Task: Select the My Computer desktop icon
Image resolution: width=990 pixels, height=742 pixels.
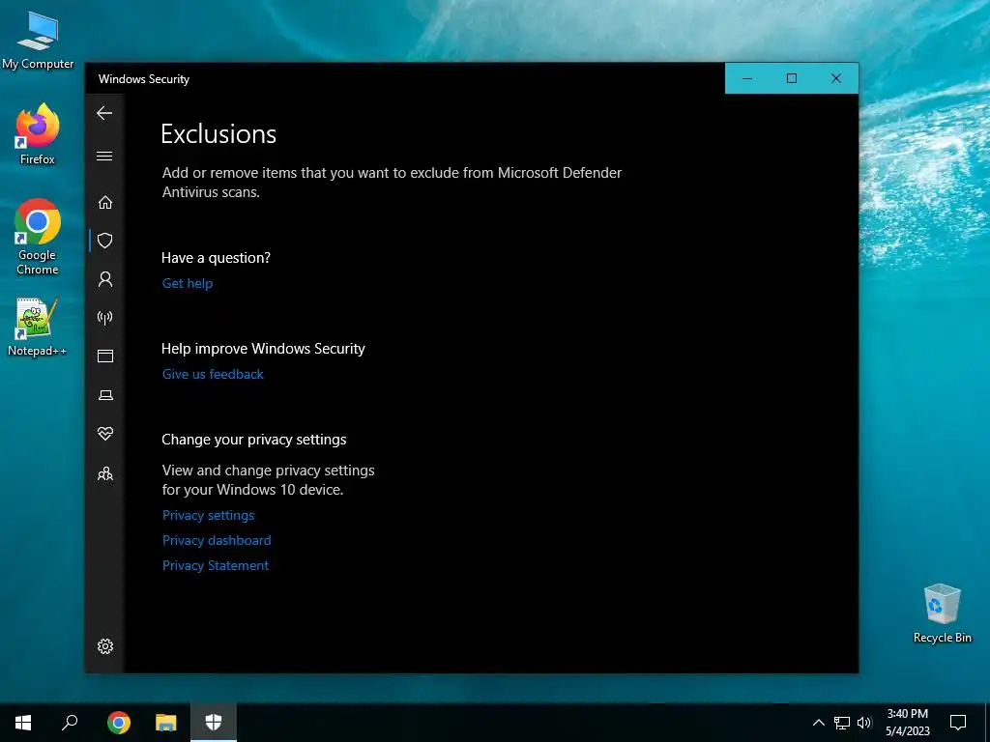Action: pyautogui.click(x=38, y=41)
